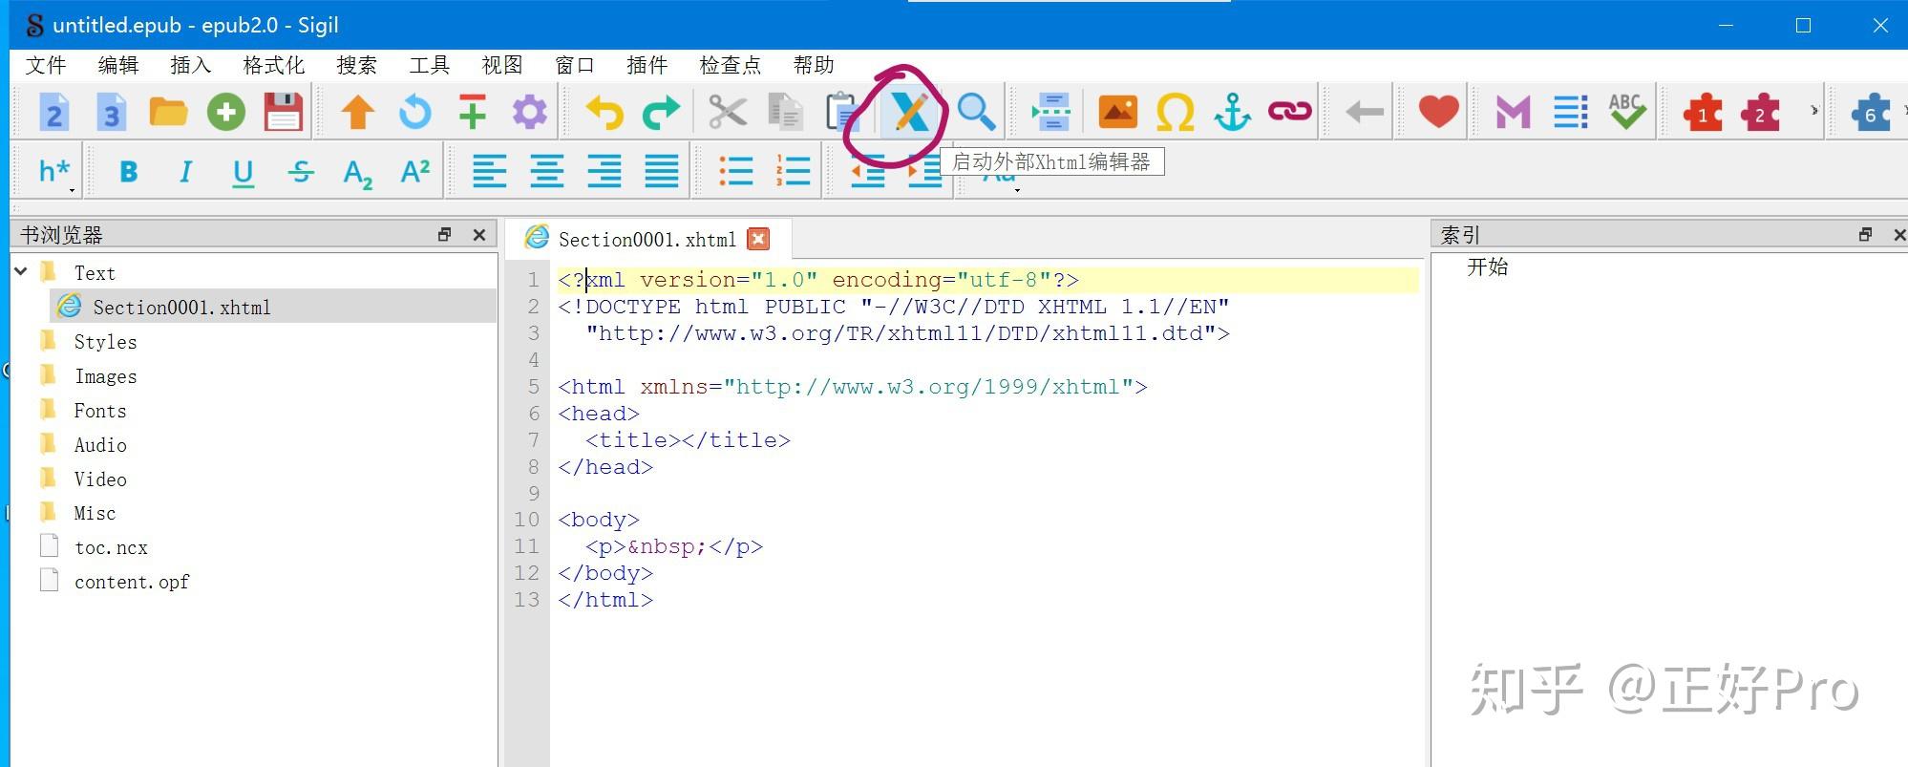Toggle italic formatting
Screen dimensions: 1908x767
(x=185, y=172)
